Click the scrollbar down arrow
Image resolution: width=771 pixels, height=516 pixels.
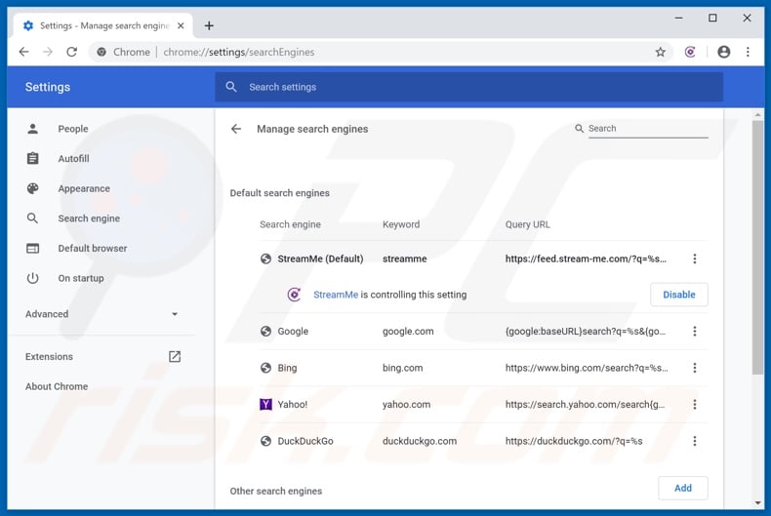click(757, 502)
